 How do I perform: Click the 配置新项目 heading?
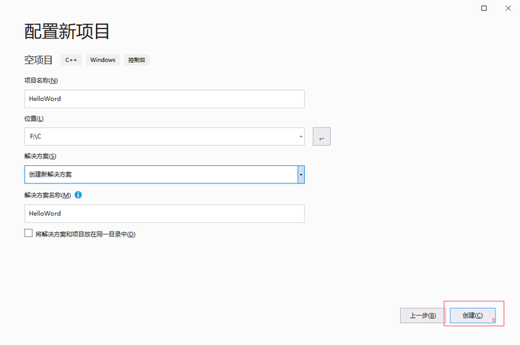pyautogui.click(x=66, y=32)
